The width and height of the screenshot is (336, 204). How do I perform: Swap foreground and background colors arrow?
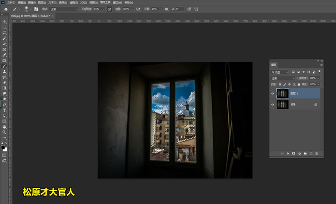point(6,143)
